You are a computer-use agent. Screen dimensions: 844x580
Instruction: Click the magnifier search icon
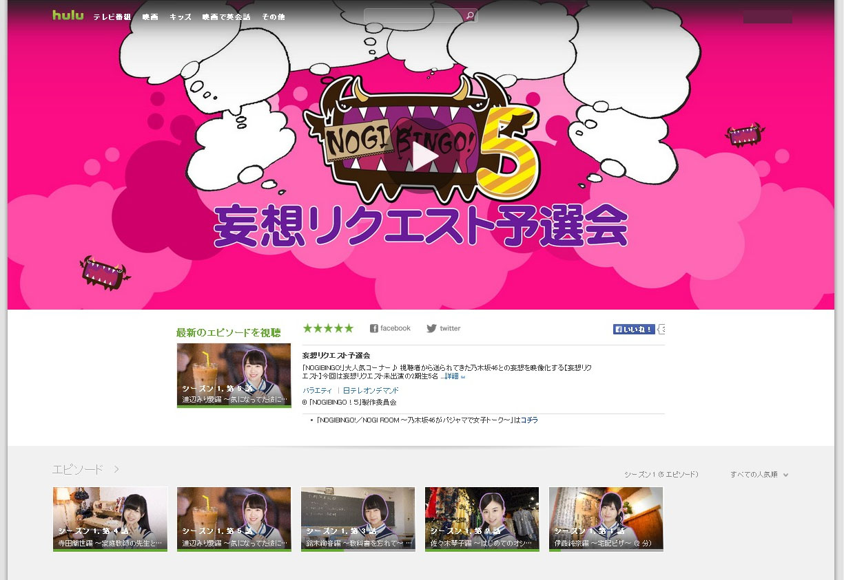[x=470, y=15]
